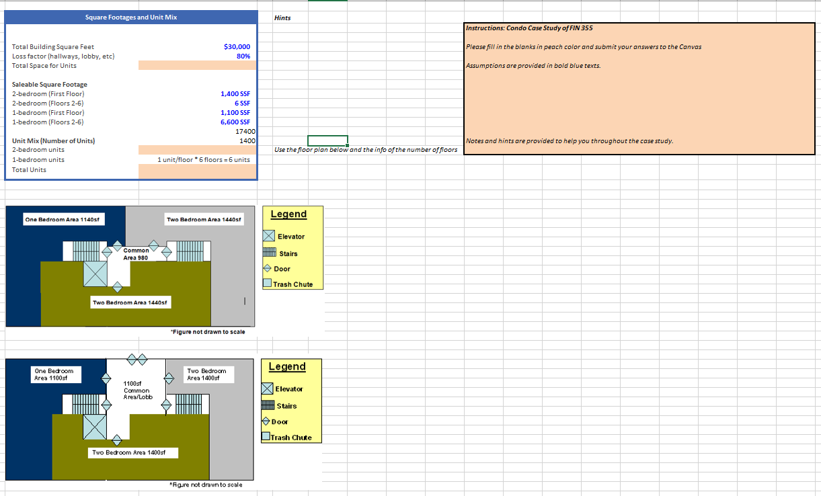Viewport: 821px width, 496px height.
Task: Click the 'Hints' column heading
Action: tap(283, 17)
